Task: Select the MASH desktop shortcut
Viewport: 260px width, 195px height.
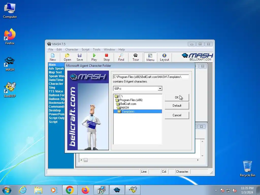Action: [x=10, y=64]
